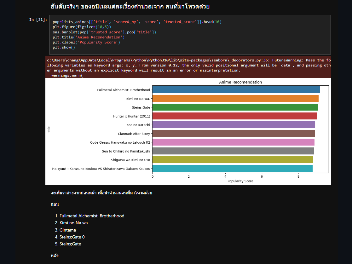The image size is (352, 264).
Task: Click the red Hunter x Hunter (2011) bar
Action: tap(234, 116)
